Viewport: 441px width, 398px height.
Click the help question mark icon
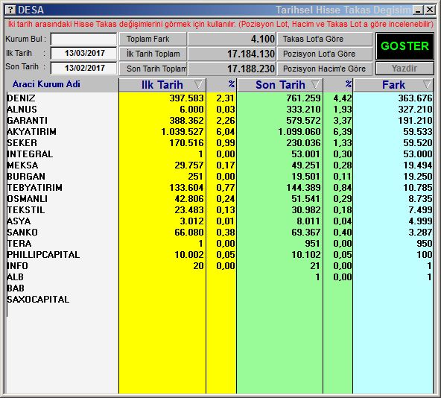point(10,10)
